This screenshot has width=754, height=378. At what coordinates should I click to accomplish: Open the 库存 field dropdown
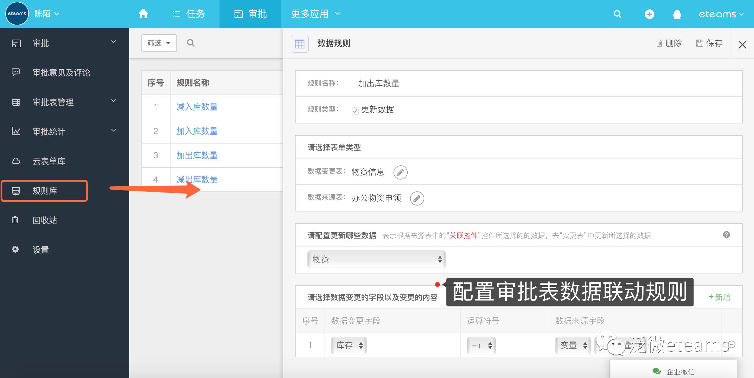click(x=349, y=345)
